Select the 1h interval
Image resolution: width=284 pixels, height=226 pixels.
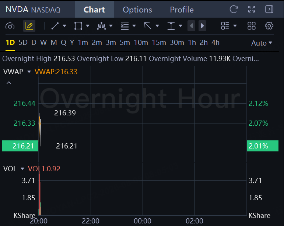[192, 43]
